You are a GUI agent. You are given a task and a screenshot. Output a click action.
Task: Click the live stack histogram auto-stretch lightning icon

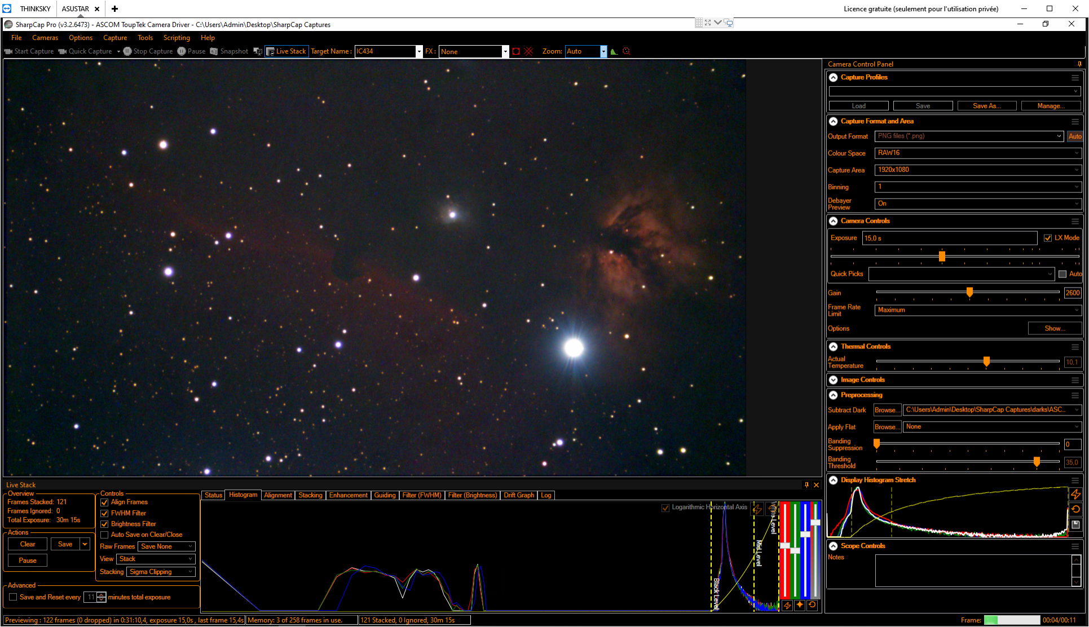click(757, 509)
